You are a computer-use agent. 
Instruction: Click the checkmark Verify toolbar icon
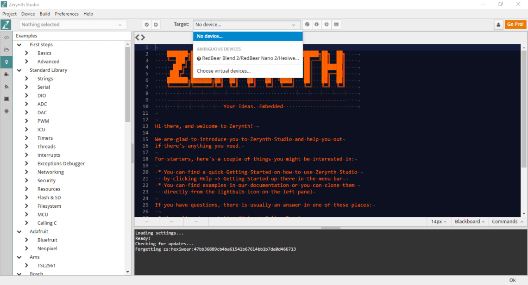point(146,25)
